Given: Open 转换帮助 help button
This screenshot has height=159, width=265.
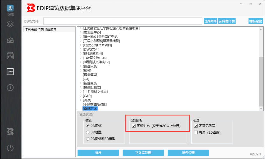Looking at the screenshot, I should click(256, 21).
